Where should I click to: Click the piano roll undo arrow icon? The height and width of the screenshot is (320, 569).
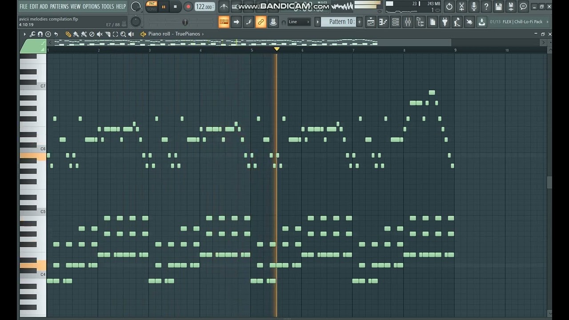click(x=56, y=34)
